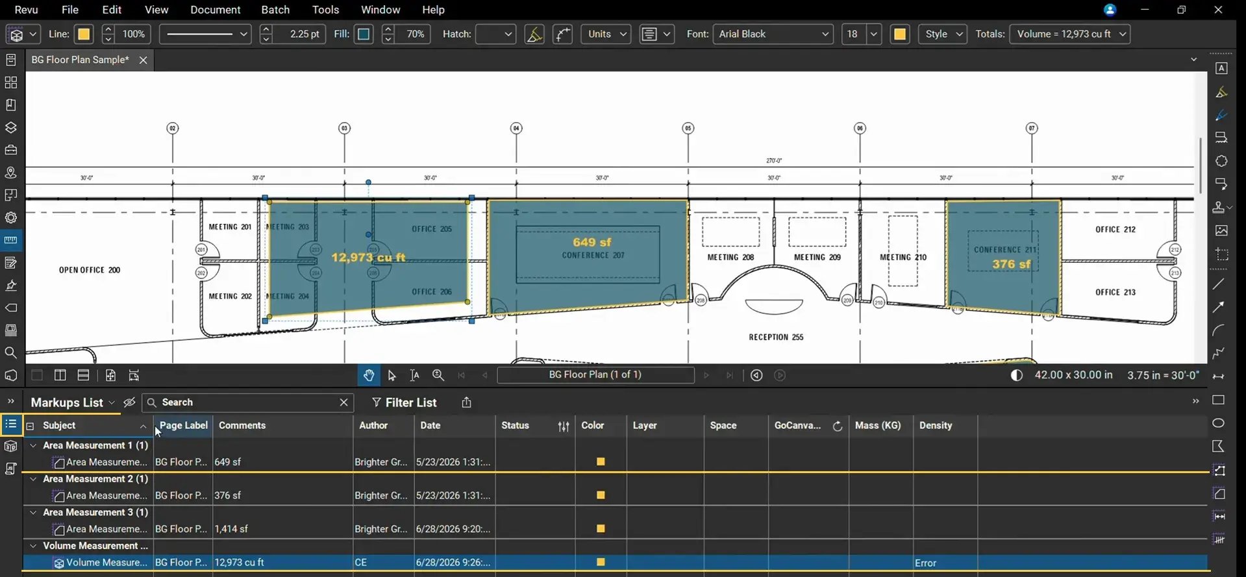Select the Arrow tool
Screen dimensions: 1246x577
tap(1219, 307)
